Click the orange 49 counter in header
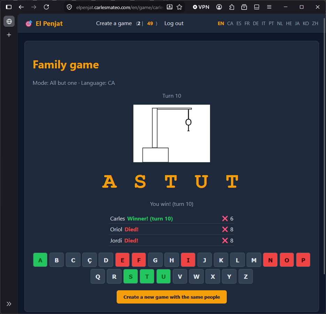The width and height of the screenshot is (326, 314). coord(150,23)
